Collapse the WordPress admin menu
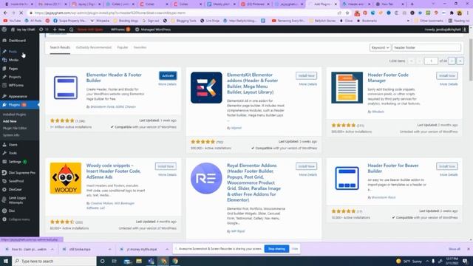The height and width of the screenshot is (266, 473). tap(19, 219)
